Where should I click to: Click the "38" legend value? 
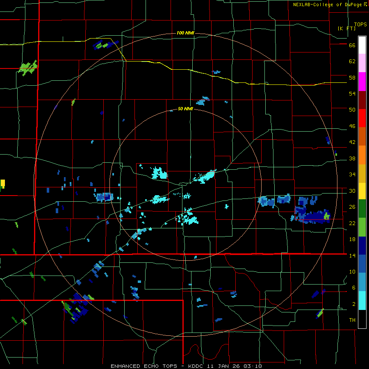[x=352, y=159]
